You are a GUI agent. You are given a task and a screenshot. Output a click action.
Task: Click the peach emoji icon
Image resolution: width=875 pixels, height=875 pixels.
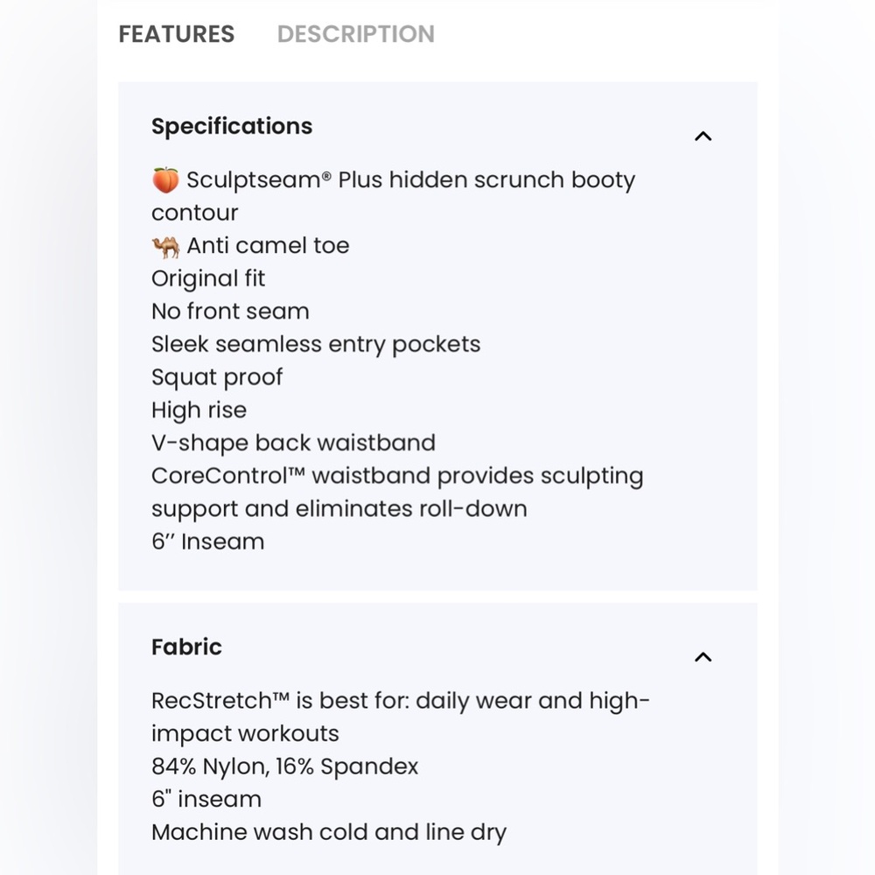click(164, 179)
